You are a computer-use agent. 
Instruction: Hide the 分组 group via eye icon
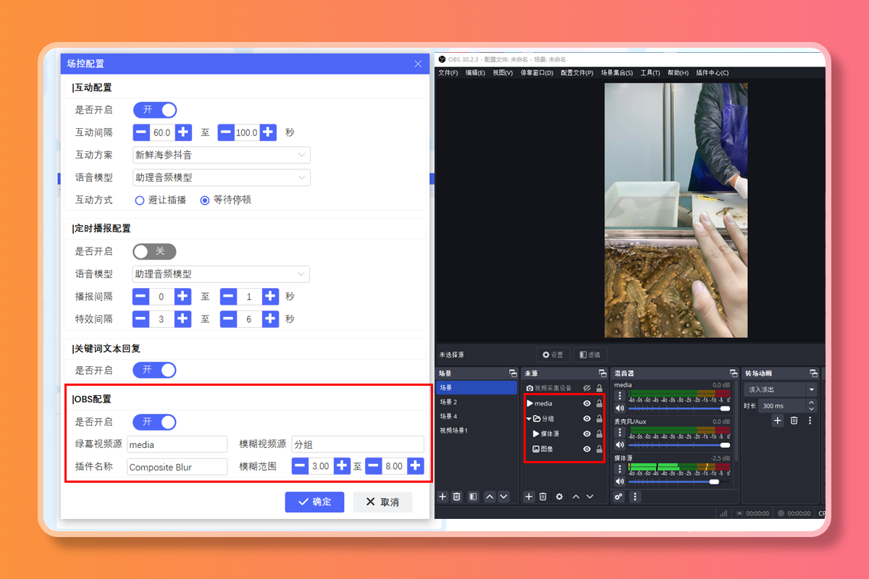click(x=587, y=419)
